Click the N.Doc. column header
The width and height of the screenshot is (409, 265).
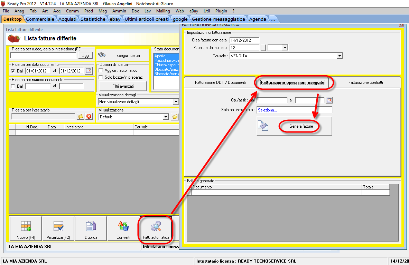click(x=27, y=127)
